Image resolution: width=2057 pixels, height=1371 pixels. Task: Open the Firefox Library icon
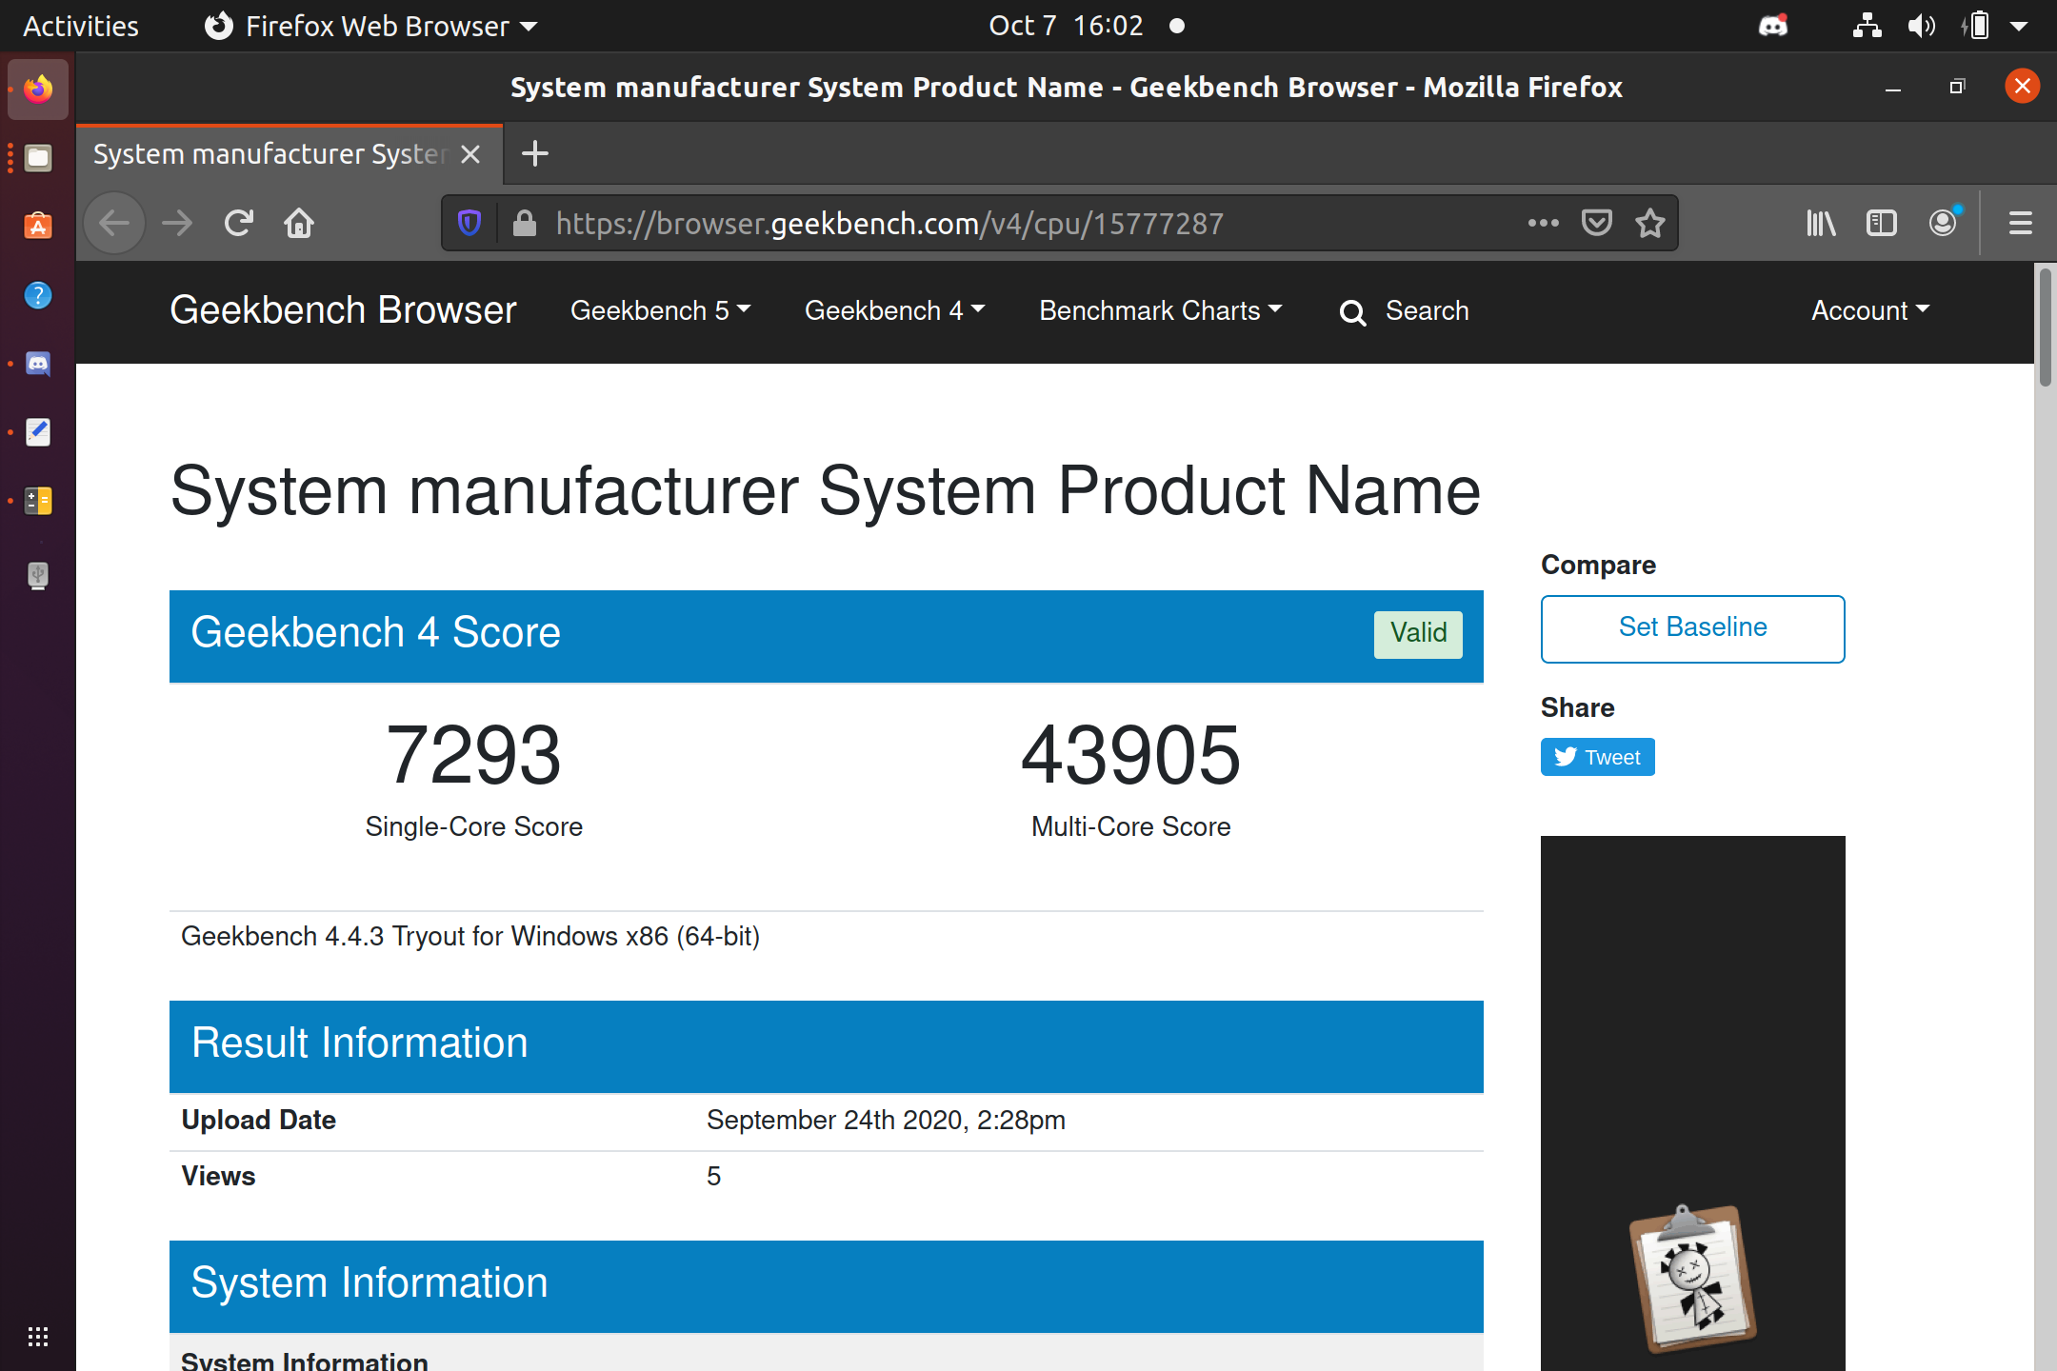[1821, 224]
